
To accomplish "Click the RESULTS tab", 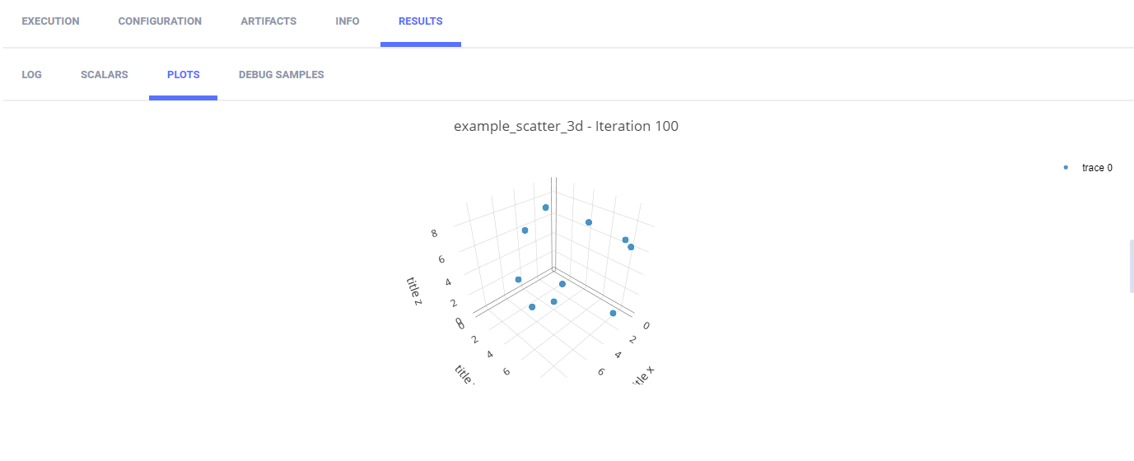I will pos(420,21).
